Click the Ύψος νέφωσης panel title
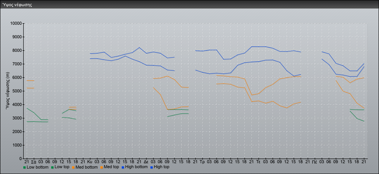 (x=17, y=5)
